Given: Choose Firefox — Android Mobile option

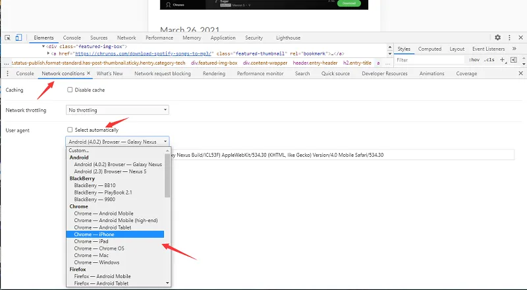Looking at the screenshot, I should [115, 276].
